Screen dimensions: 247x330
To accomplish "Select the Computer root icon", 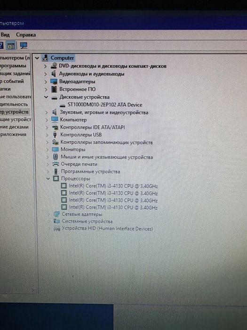I will [x=45, y=58].
